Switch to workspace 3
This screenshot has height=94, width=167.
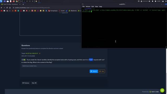[30, 1]
